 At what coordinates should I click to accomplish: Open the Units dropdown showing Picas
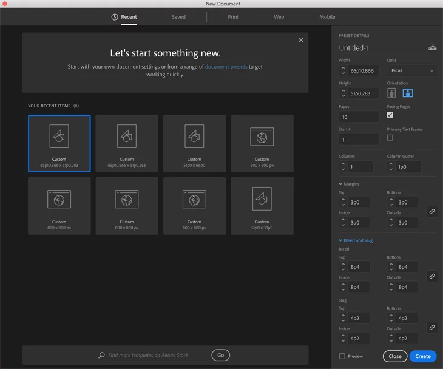click(x=412, y=70)
